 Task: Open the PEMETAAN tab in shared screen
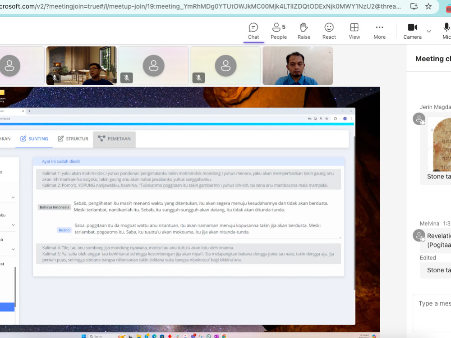tap(114, 139)
